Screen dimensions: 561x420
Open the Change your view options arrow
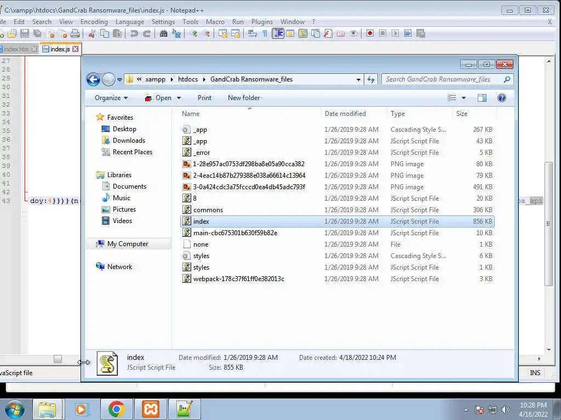click(x=463, y=98)
